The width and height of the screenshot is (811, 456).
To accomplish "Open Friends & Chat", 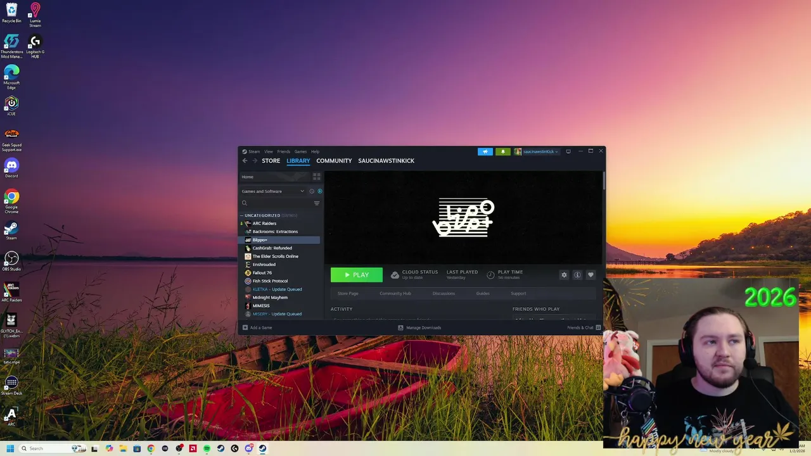I will pyautogui.click(x=584, y=327).
